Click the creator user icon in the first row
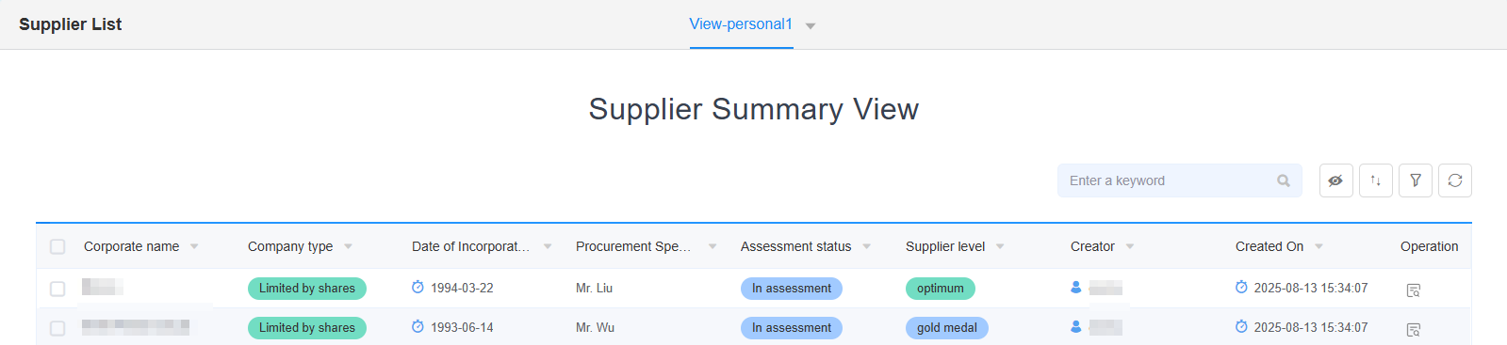 coord(1076,288)
